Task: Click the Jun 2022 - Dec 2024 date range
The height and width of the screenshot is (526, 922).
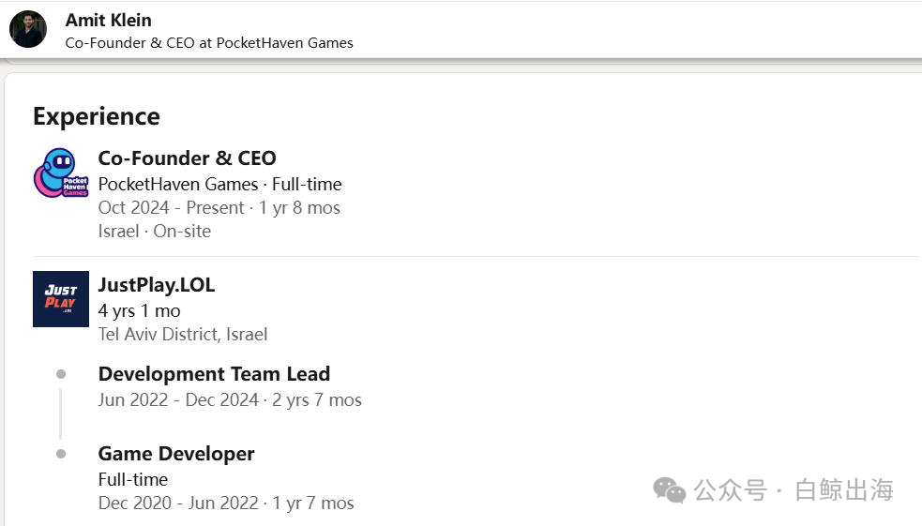Action: point(178,399)
